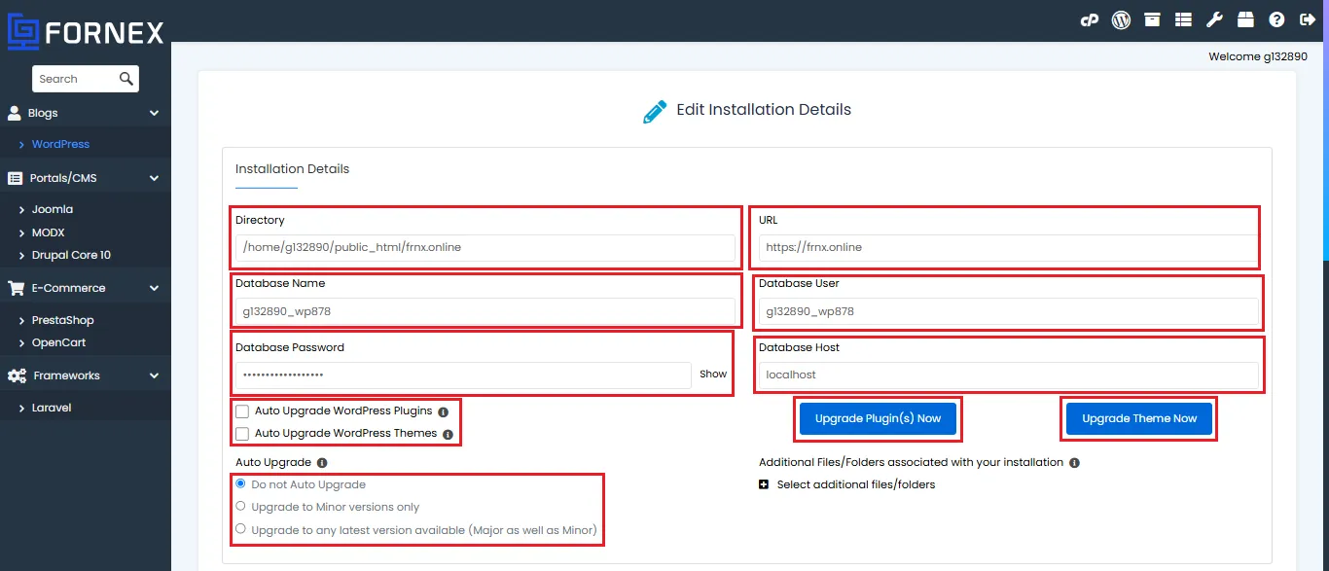Open WordPress in the sidebar

tap(60, 144)
